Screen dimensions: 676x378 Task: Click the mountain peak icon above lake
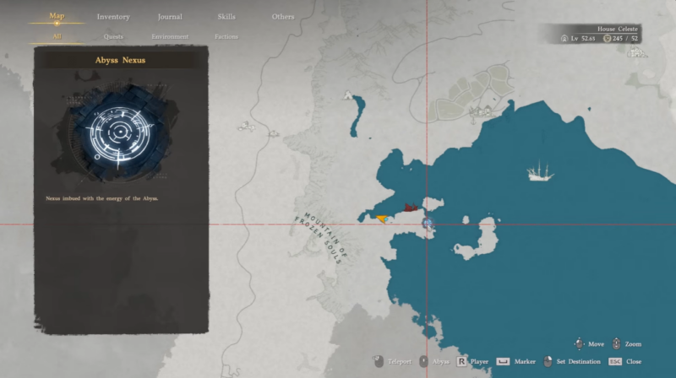pos(347,95)
